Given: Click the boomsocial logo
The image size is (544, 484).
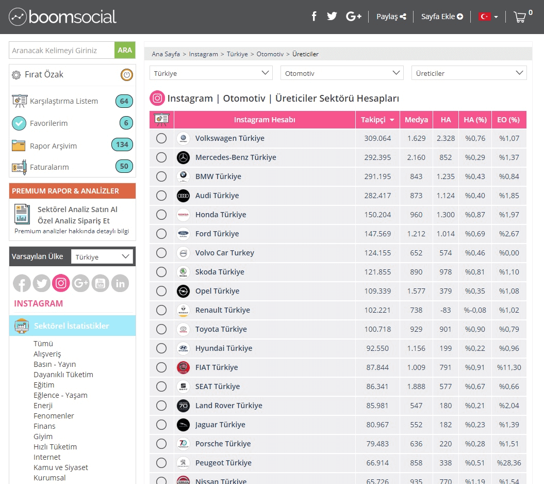Looking at the screenshot, I should tap(62, 17).
